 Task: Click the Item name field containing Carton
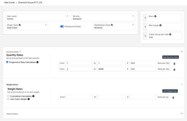(x=38, y=18)
